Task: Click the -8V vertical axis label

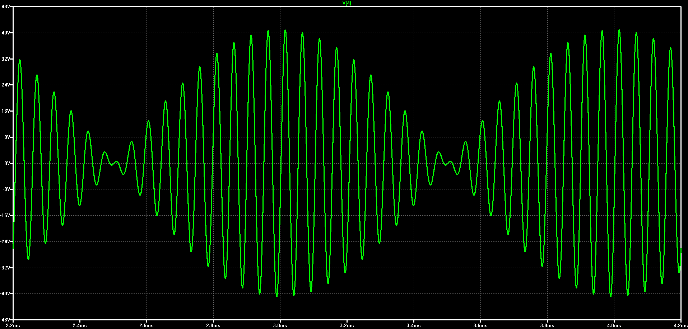Action: [6, 189]
